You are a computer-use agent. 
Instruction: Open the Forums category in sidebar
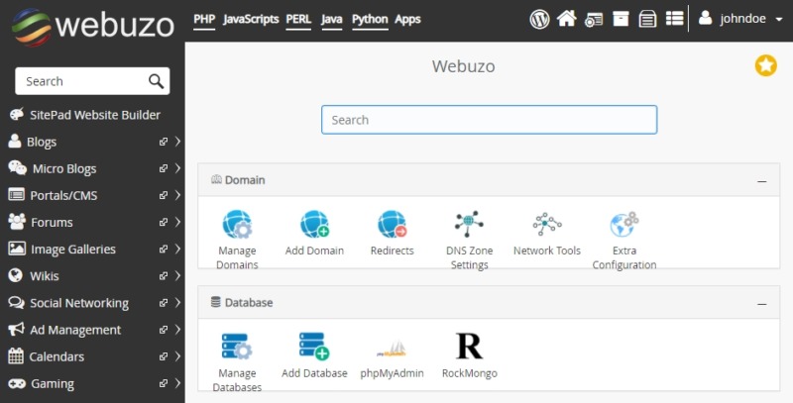click(x=52, y=222)
